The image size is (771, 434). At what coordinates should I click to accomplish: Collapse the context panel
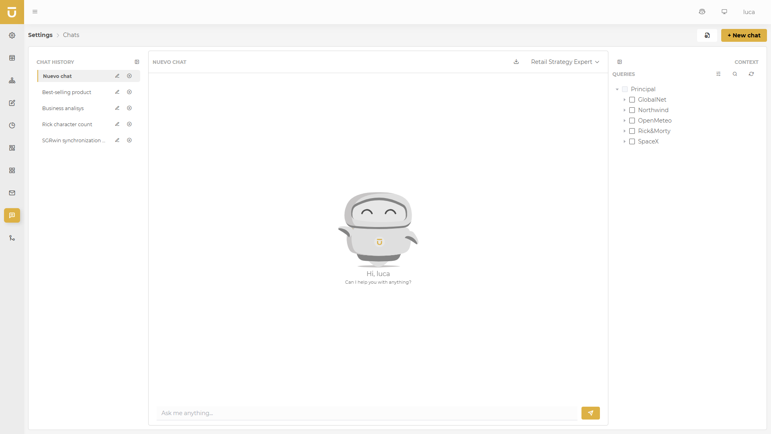[620, 62]
